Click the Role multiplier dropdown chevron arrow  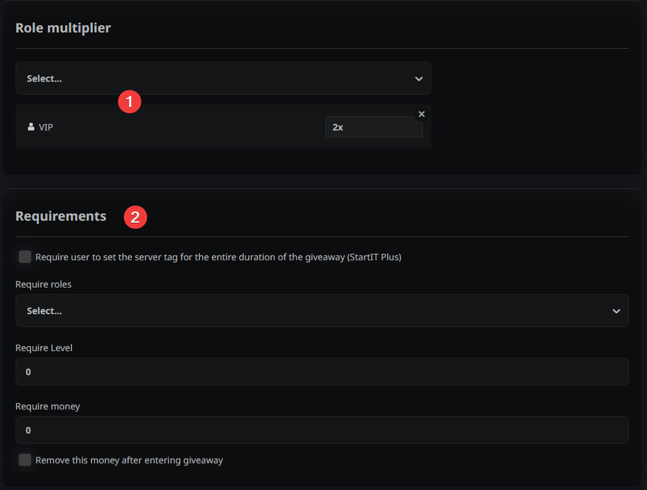tap(418, 79)
